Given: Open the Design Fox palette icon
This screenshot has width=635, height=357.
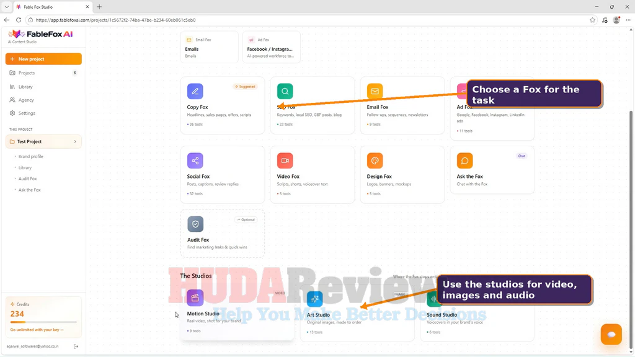Looking at the screenshot, I should pos(375,161).
